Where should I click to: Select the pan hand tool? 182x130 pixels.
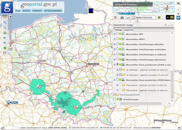5,17
